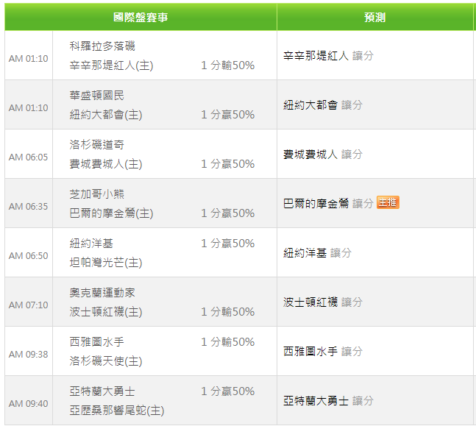Open prediction 亞特蘭大勇士 讓分

click(x=328, y=401)
